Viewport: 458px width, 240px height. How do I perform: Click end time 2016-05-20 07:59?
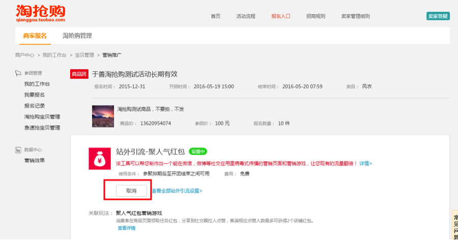(x=302, y=87)
